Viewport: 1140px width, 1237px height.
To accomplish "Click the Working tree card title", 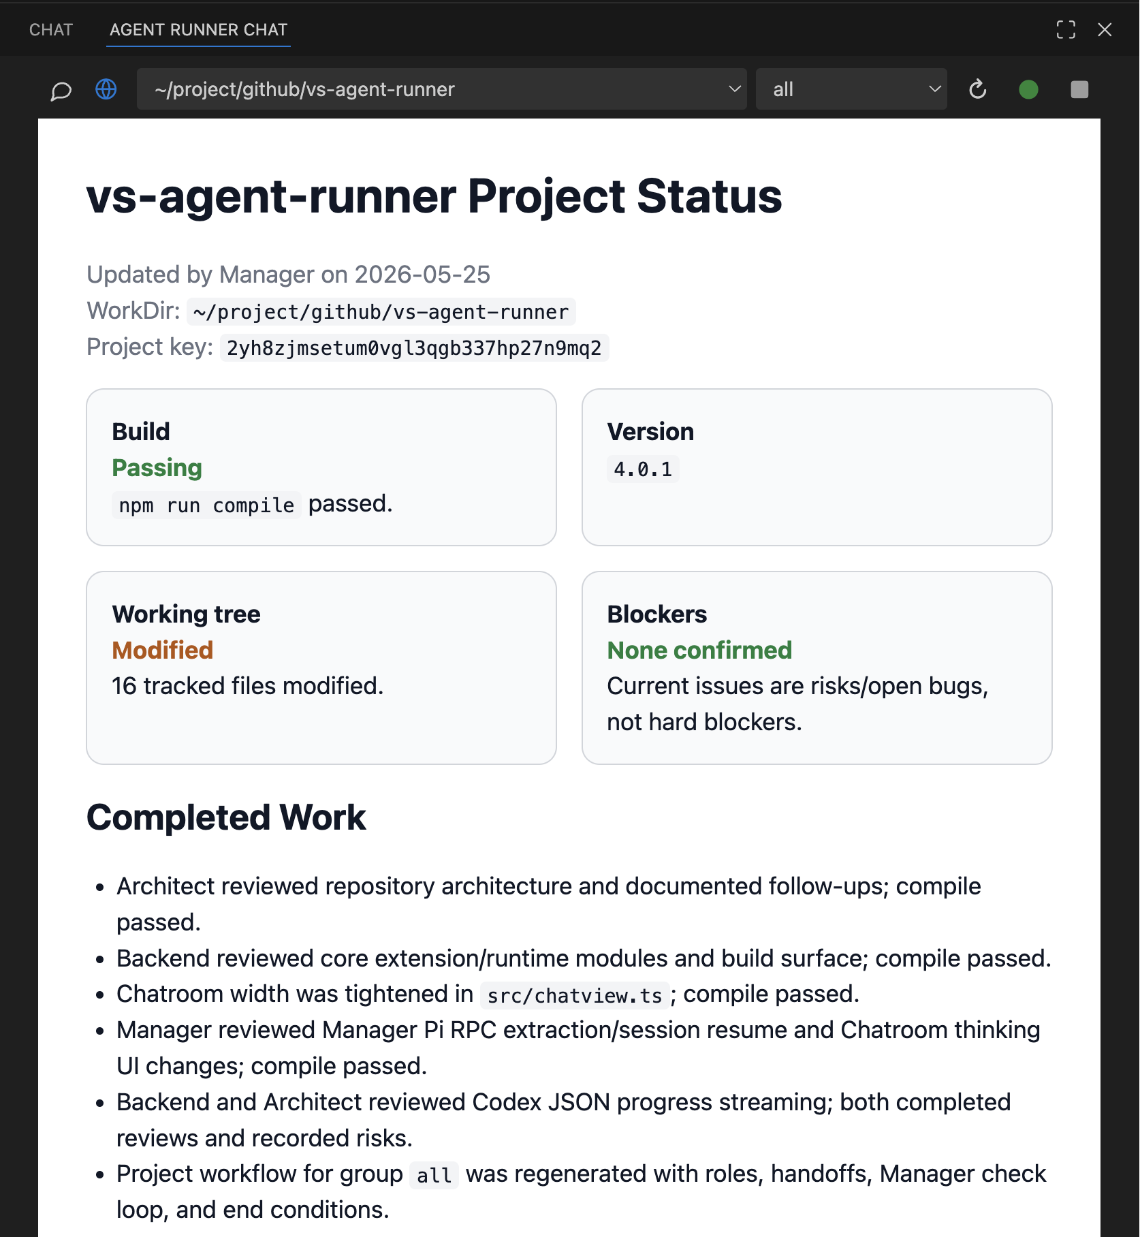I will [186, 614].
